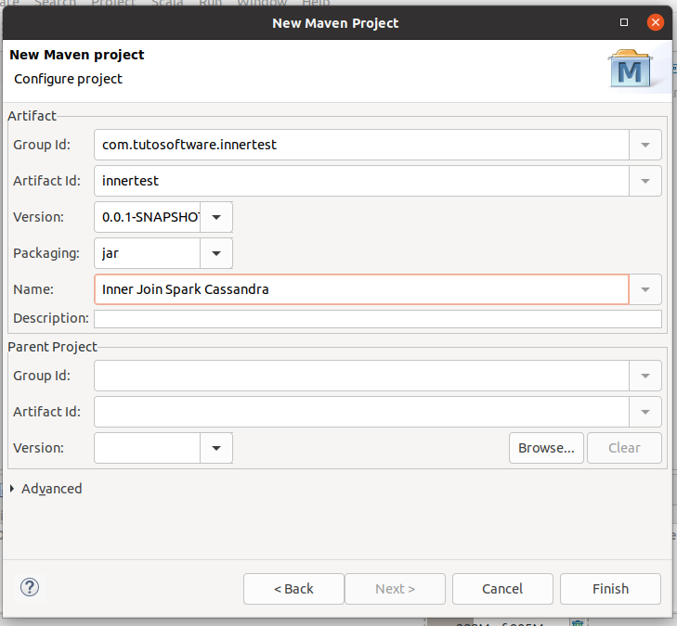Click the Parent Project Version field
Viewport: 677px width, 626px height.
click(148, 448)
